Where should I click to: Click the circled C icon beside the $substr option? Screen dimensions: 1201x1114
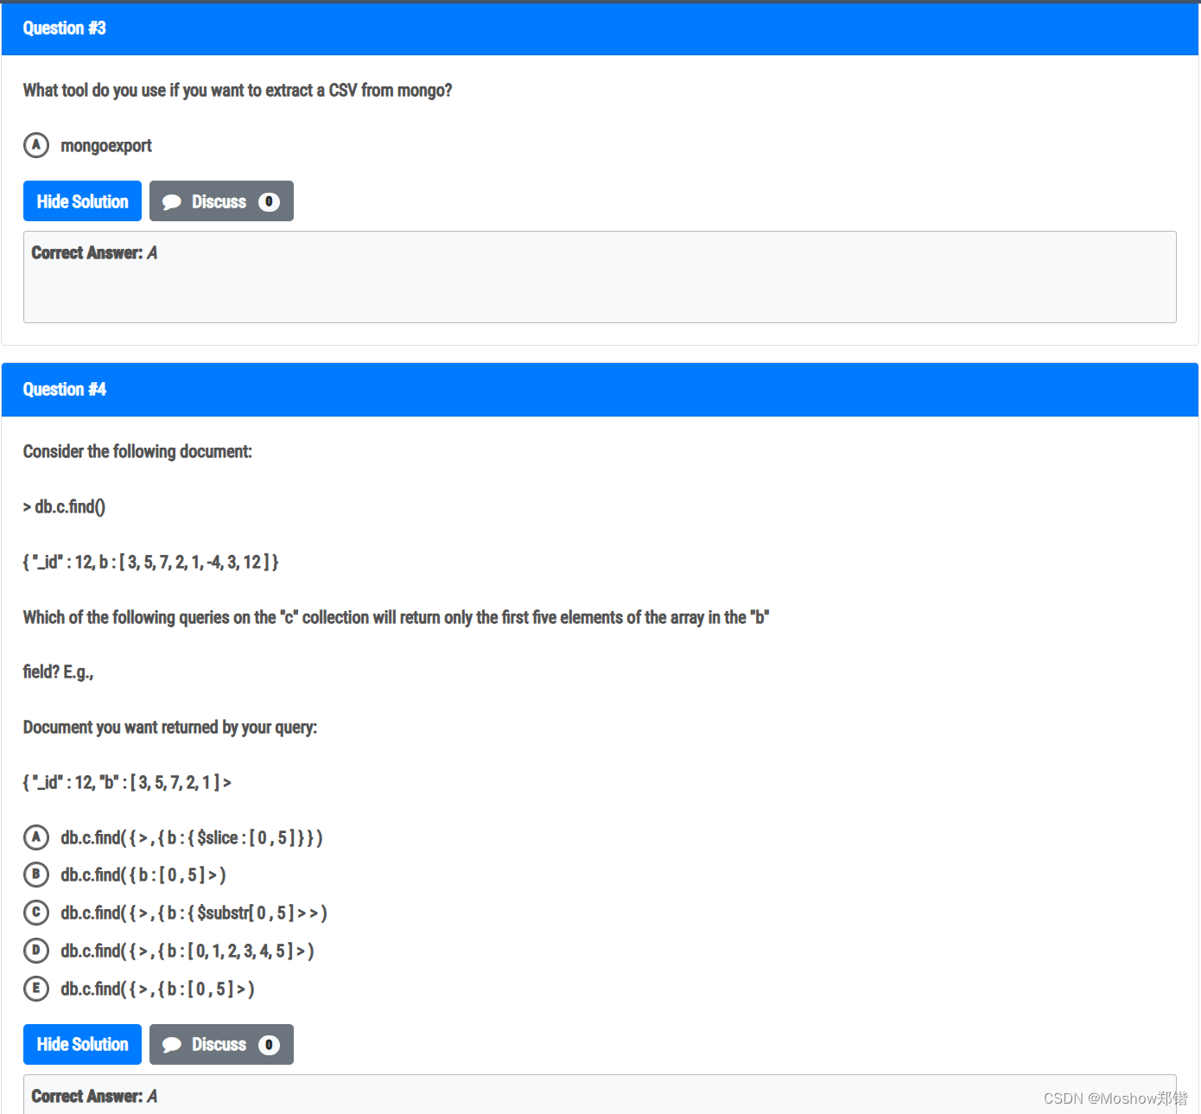[x=36, y=912]
